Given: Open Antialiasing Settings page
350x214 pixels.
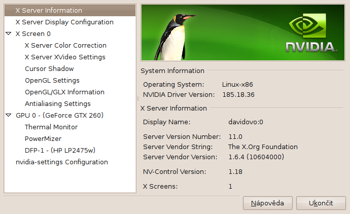Looking at the screenshot, I should pyautogui.click(x=58, y=104).
